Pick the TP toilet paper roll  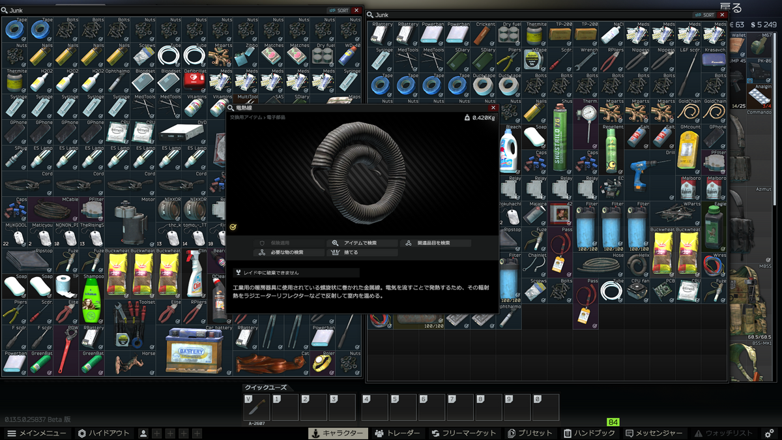pos(65,286)
